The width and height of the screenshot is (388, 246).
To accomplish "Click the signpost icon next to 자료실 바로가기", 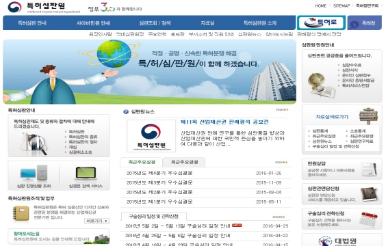I will pyautogui.click(x=368, y=115).
